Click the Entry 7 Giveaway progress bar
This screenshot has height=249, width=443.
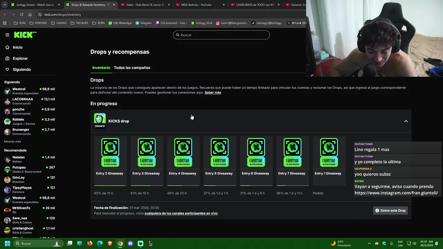pyautogui.click(x=292, y=186)
